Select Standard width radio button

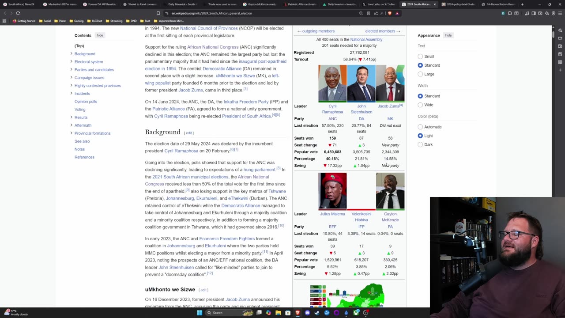tap(420, 96)
